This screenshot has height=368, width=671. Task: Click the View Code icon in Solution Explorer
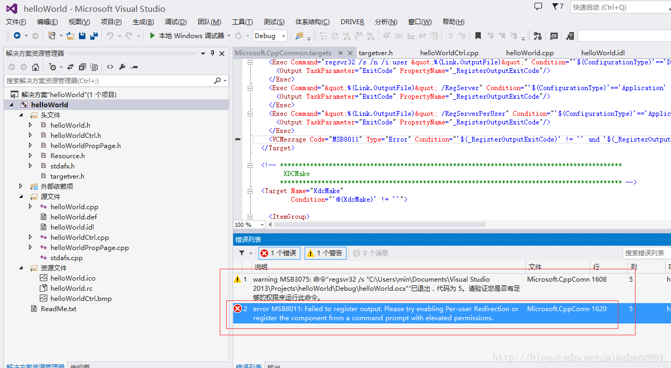pos(110,67)
